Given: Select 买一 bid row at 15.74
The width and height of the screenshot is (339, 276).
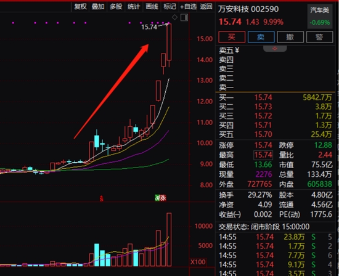Looking at the screenshot, I should coord(275,97).
